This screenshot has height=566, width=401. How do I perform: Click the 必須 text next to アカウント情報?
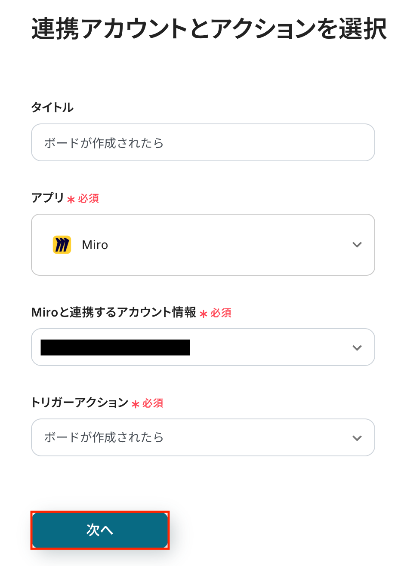(221, 313)
